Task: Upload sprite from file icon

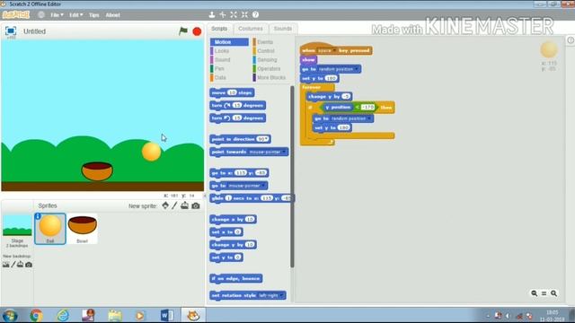Action: click(x=184, y=205)
